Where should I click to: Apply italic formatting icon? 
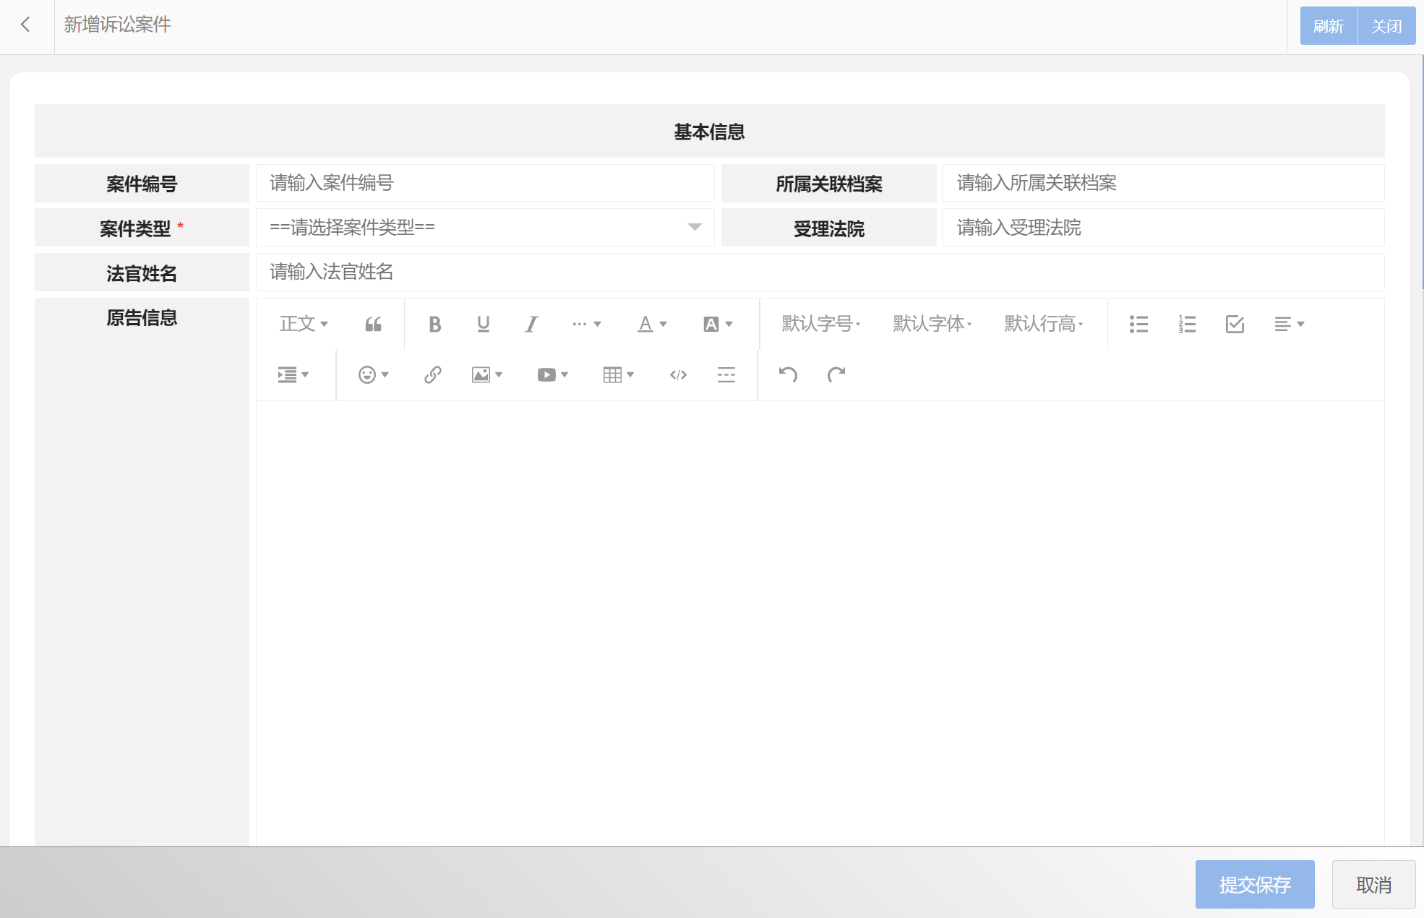531,324
